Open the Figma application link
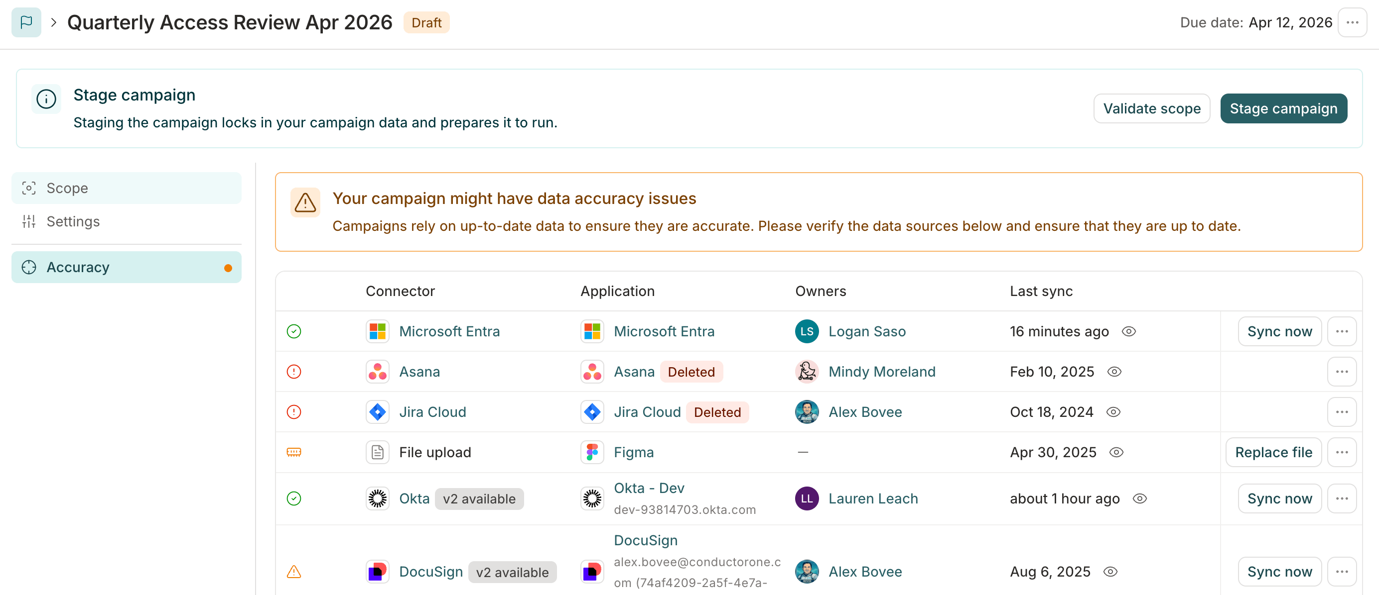This screenshot has height=595, width=1379. [634, 452]
